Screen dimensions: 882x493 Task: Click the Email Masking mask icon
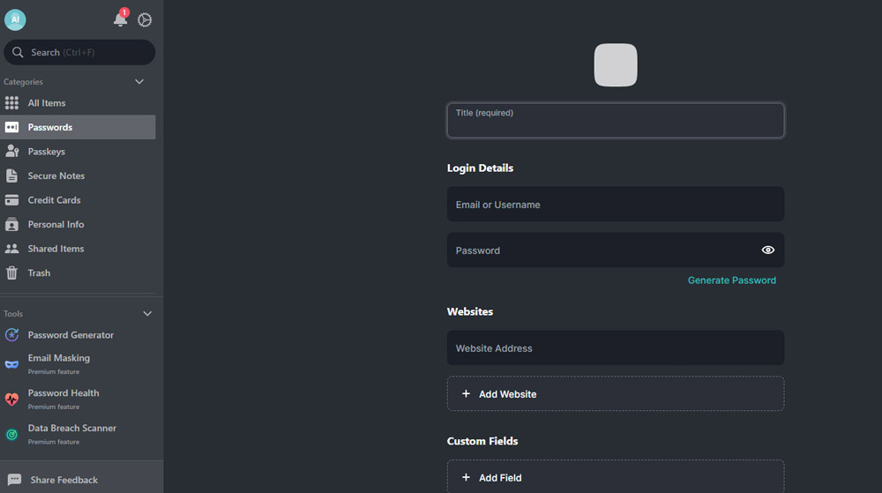tap(11, 364)
